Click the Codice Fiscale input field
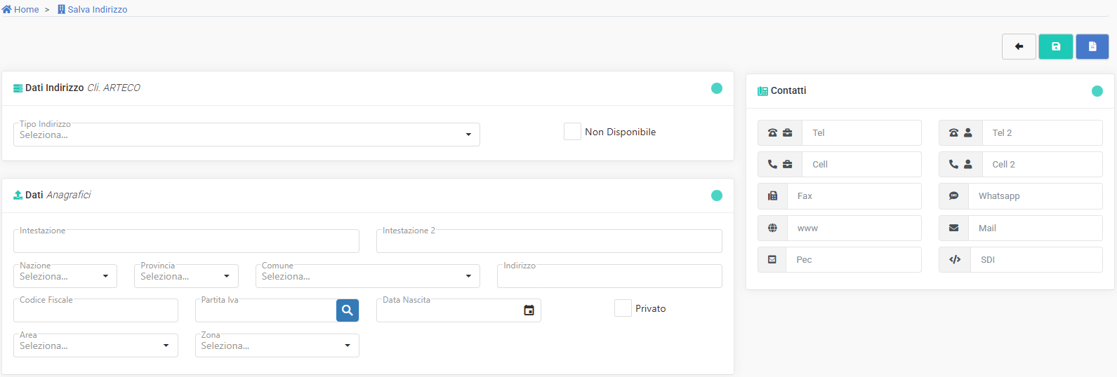This screenshot has width=1117, height=377. (95, 310)
